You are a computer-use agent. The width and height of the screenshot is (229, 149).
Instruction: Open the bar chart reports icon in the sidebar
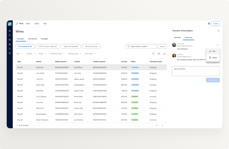click(10, 44)
